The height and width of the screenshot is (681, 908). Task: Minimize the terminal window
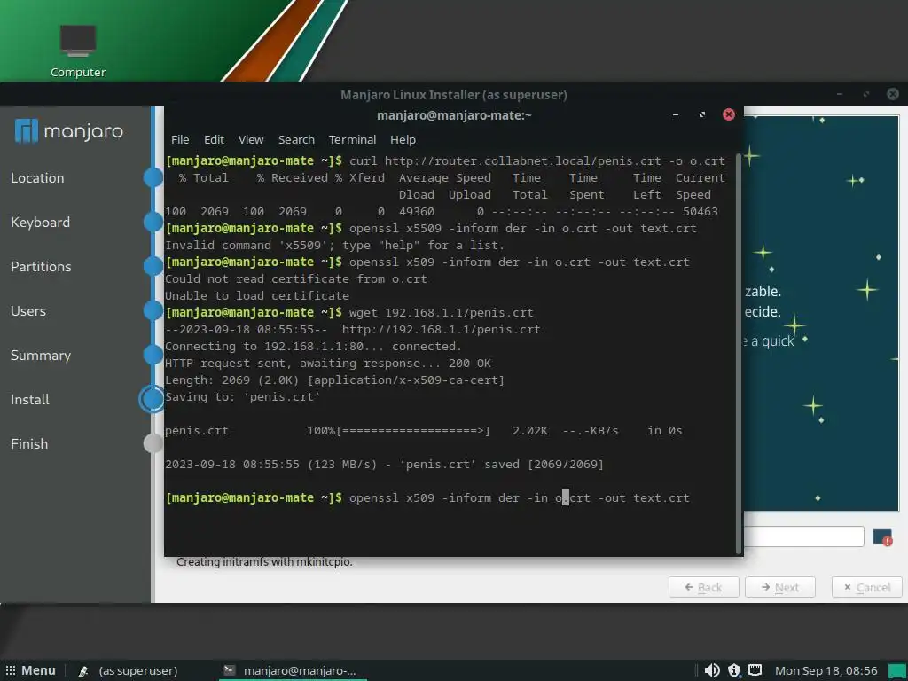(x=675, y=114)
